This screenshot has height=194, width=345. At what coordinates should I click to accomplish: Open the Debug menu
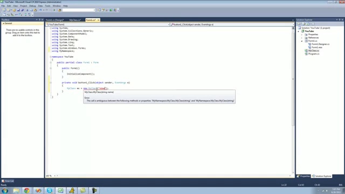pyautogui.click(x=32, y=6)
